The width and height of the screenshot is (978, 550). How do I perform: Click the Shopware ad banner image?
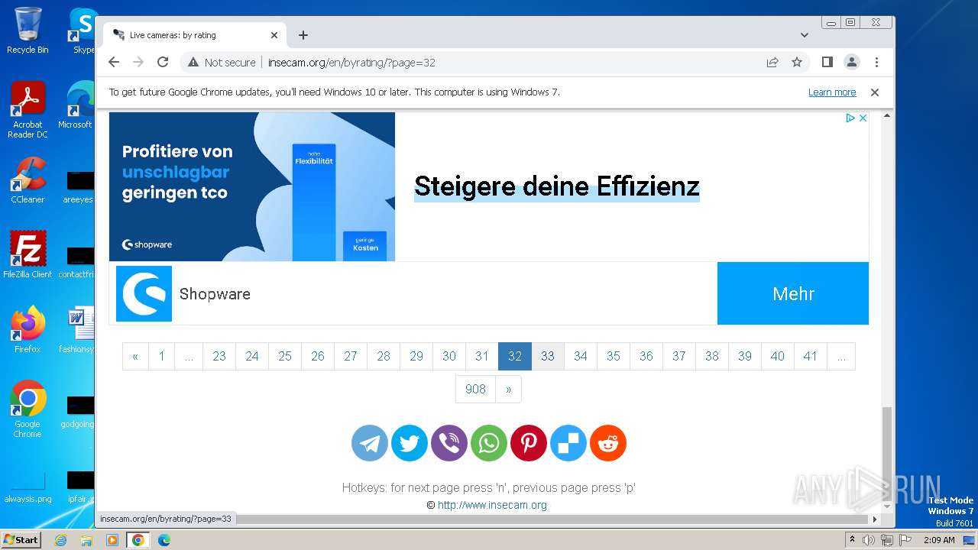[252, 186]
